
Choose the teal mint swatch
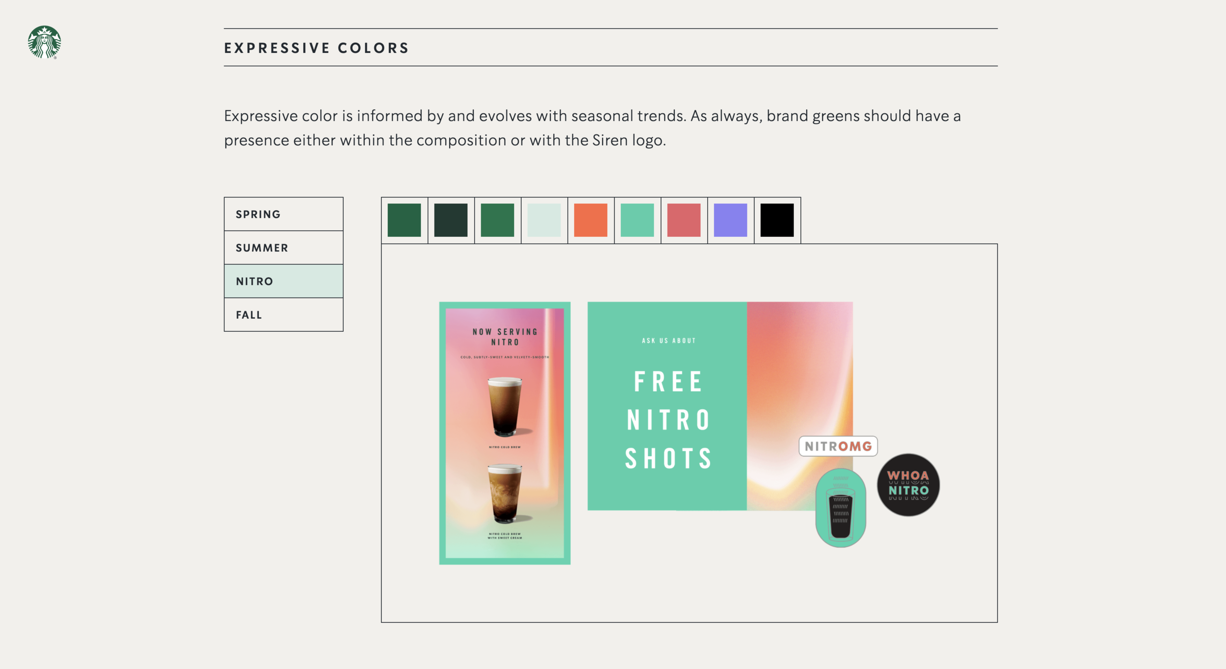click(637, 220)
